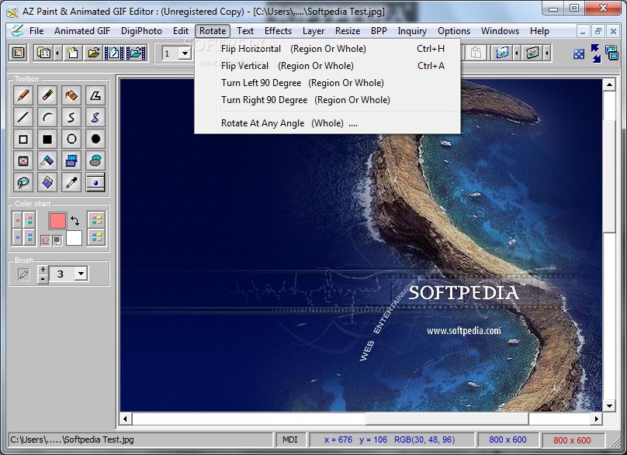Select the Arc drawing tool
This screenshot has height=455, width=627.
point(47,117)
